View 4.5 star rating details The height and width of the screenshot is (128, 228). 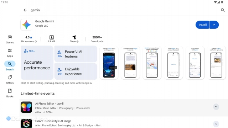[29, 37]
